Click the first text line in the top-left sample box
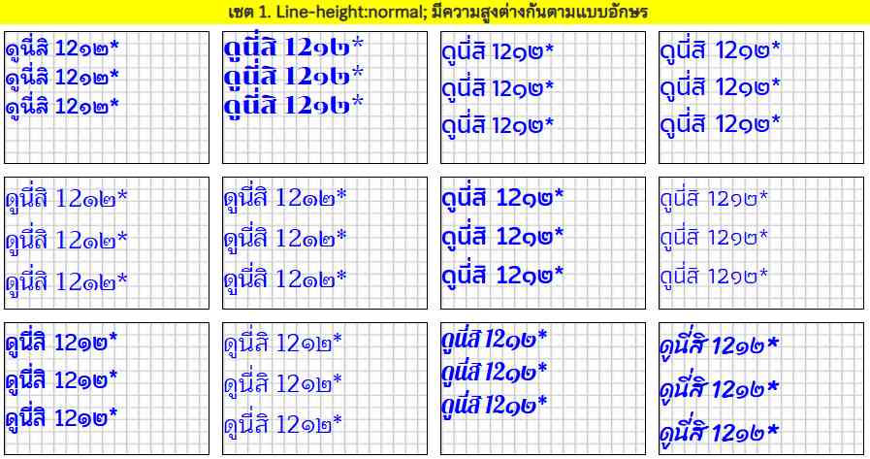 [63, 49]
